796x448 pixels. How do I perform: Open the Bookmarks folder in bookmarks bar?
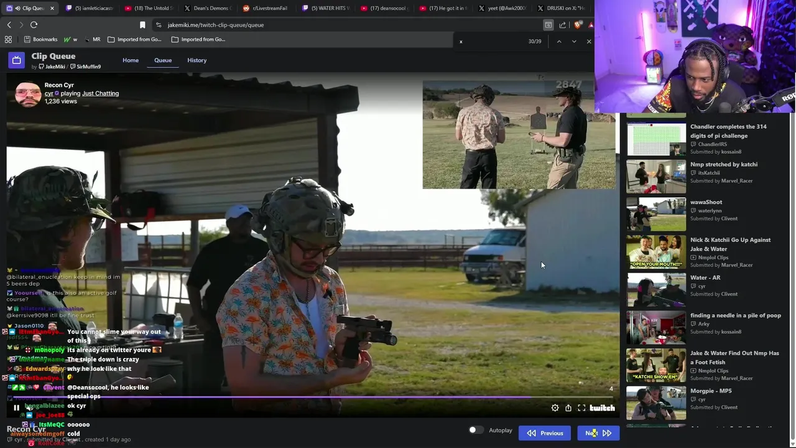[x=40, y=39]
